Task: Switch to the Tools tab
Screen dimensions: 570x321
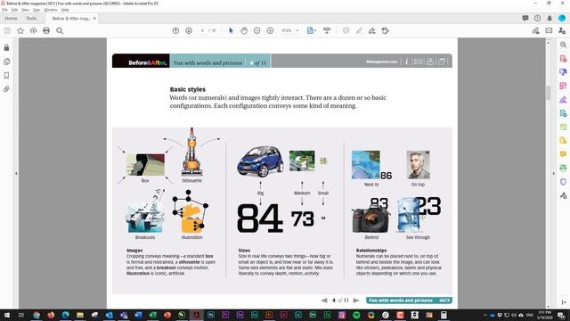Action: pyautogui.click(x=31, y=18)
